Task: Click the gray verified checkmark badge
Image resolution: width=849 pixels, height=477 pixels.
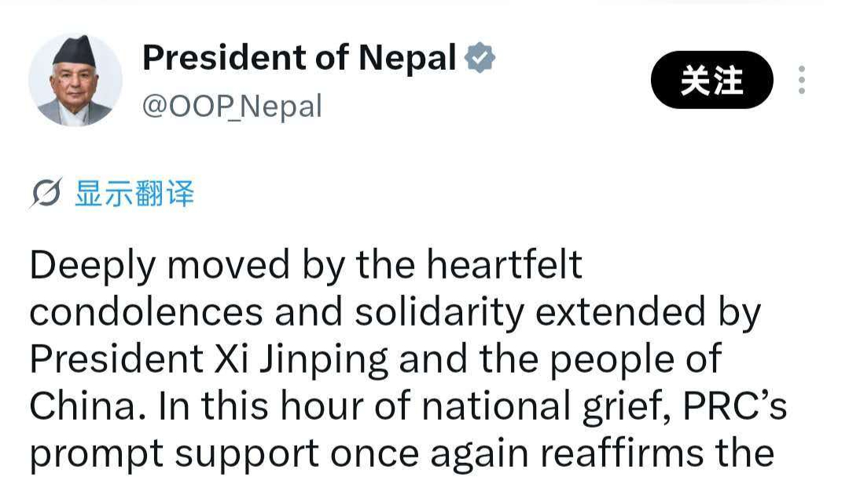Action: click(x=480, y=58)
